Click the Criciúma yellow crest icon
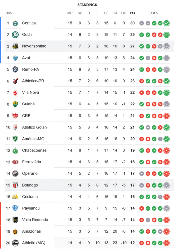The height and width of the screenshot is (252, 174). (15, 197)
